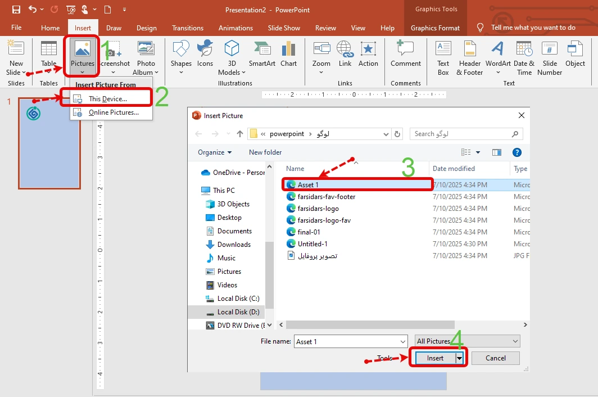This screenshot has width=598, height=397.
Task: Select the farsidars-logo file
Action: tap(318, 209)
